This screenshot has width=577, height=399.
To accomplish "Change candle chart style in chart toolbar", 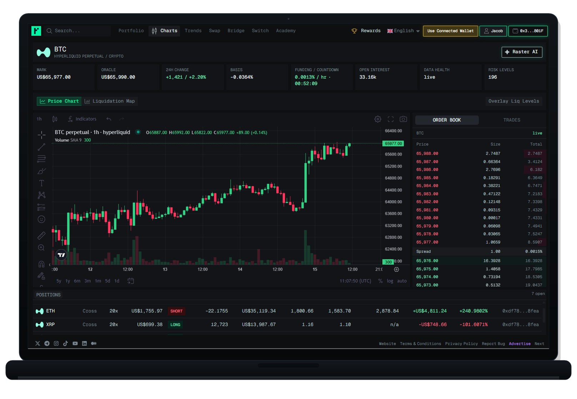I will 55,119.
